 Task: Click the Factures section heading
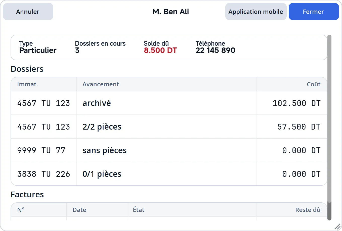click(x=27, y=195)
